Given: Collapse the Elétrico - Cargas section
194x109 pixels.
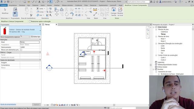Looking at the screenshot, I should click(x=40, y=52).
